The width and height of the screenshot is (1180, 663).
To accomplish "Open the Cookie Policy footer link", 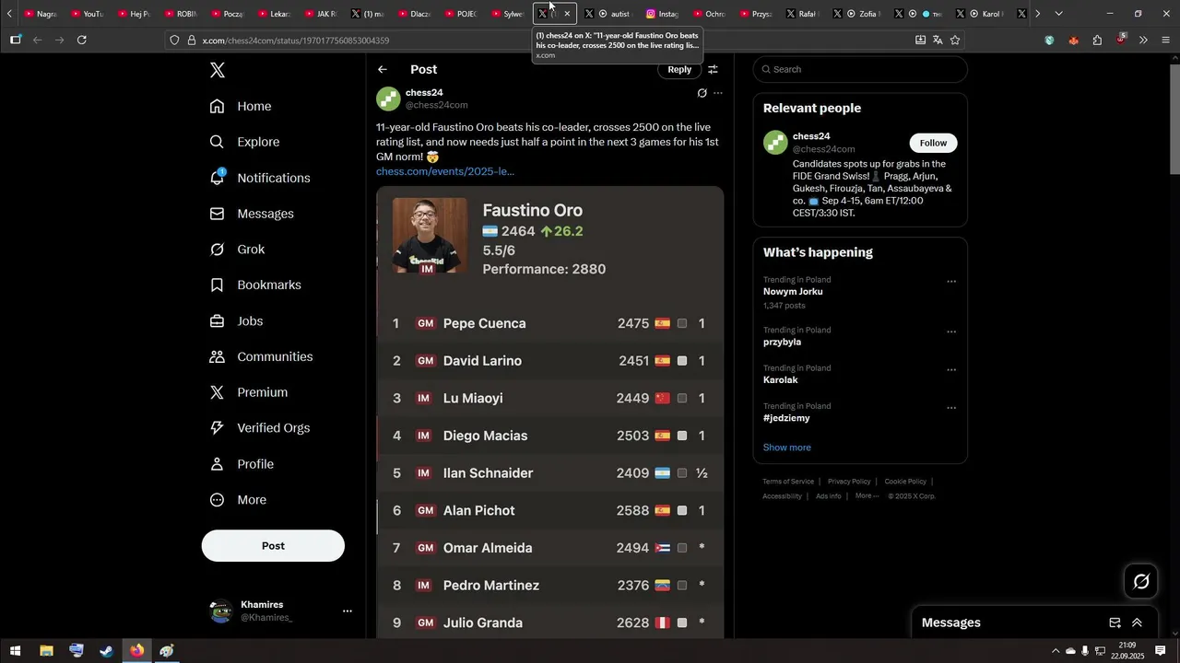I will [x=905, y=482].
